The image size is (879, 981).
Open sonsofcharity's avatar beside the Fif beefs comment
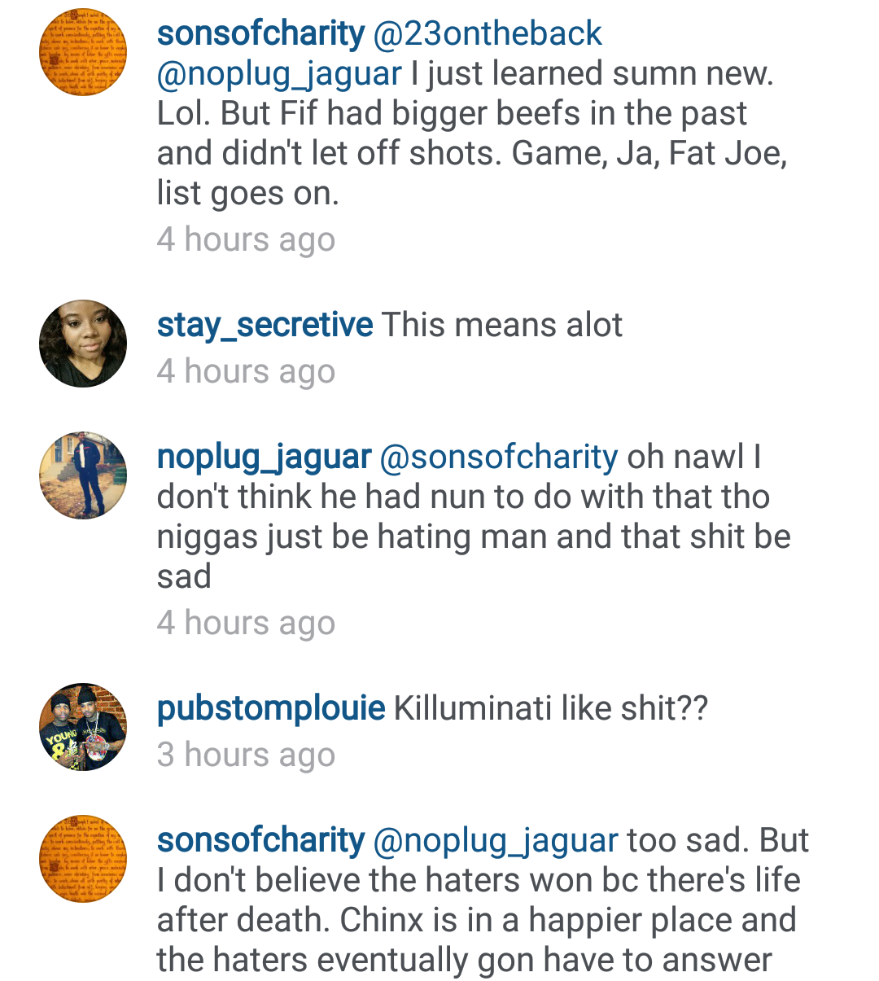[x=83, y=53]
